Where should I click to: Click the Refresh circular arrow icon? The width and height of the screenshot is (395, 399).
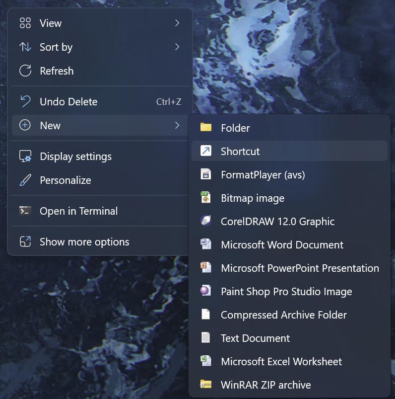pos(25,71)
